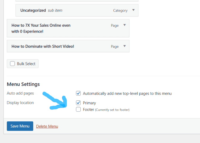This screenshot has width=200, height=143.
Task: Uncheck the Primary display location
Action: tap(78, 103)
